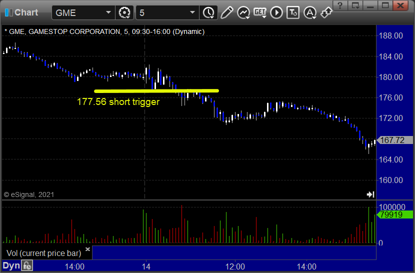Screen dimensions: 415x273
Task: Open symbol settings gear icon
Action: point(124,12)
